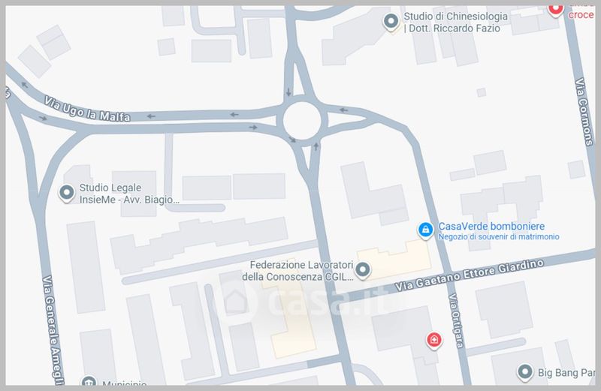Click the Studio Legale InsieMe map pin
The height and width of the screenshot is (391, 601).
(67, 193)
